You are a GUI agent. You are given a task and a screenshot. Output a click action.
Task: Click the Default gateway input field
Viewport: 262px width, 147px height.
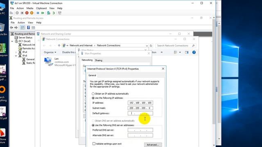click(140, 114)
